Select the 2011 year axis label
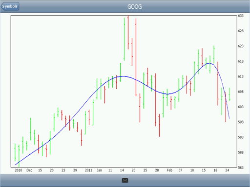The width and height of the screenshot is (250, 187). click(88, 170)
